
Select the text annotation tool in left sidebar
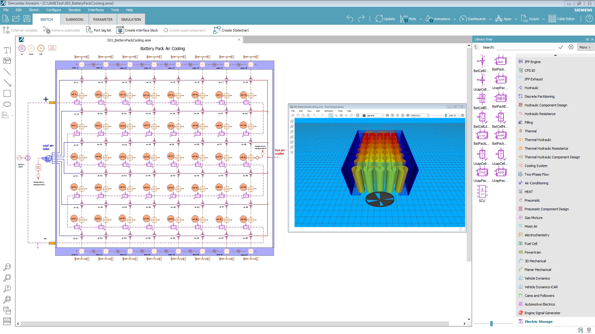(7, 50)
